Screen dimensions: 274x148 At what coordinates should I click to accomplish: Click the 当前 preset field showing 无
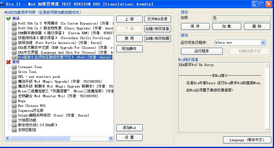241,18
